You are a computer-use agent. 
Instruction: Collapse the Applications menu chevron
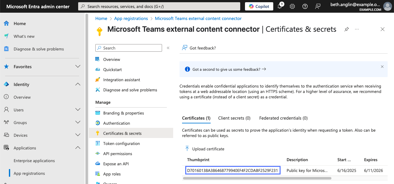point(78,148)
